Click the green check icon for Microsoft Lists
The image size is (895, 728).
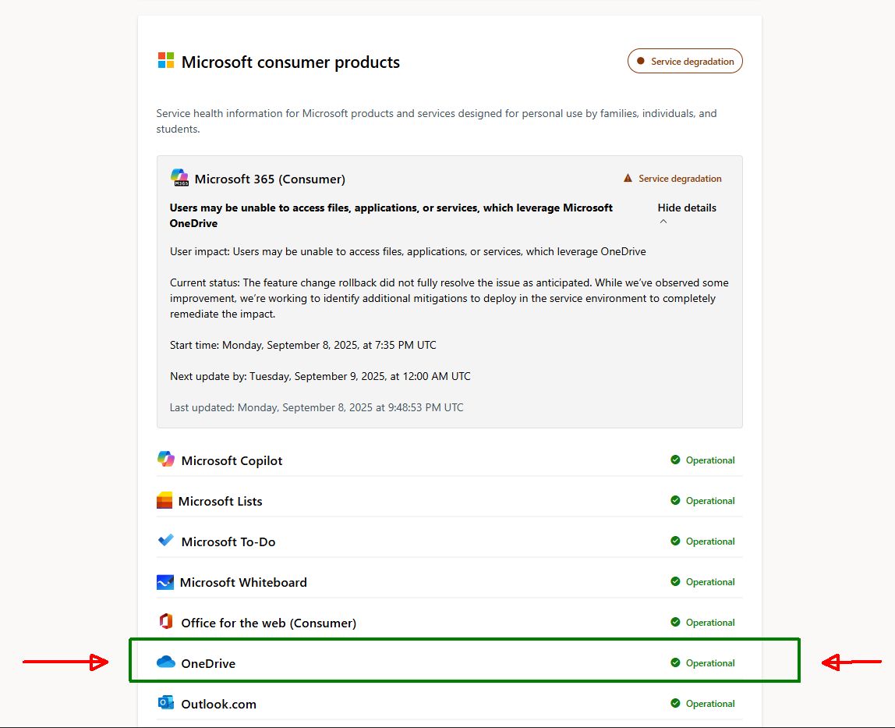pyautogui.click(x=675, y=500)
